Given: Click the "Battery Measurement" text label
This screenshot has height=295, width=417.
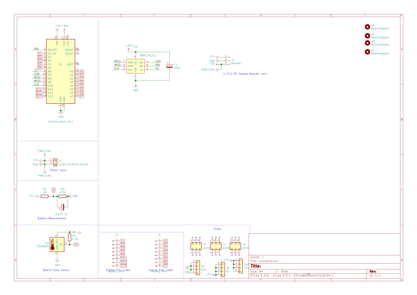Looking at the screenshot, I should pyautogui.click(x=52, y=218).
